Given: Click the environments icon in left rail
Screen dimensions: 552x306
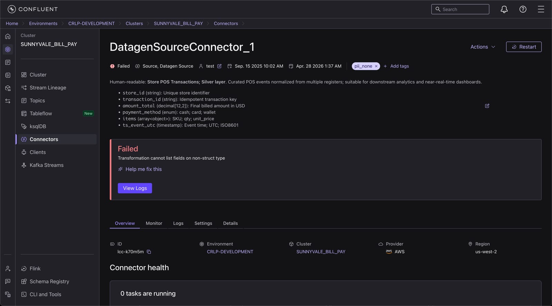Looking at the screenshot, I should click(8, 49).
